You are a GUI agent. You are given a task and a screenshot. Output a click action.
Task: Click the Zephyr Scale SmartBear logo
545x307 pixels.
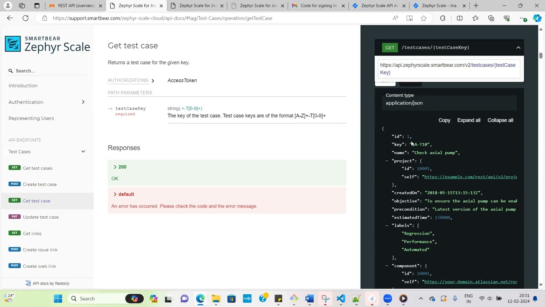pos(47,44)
